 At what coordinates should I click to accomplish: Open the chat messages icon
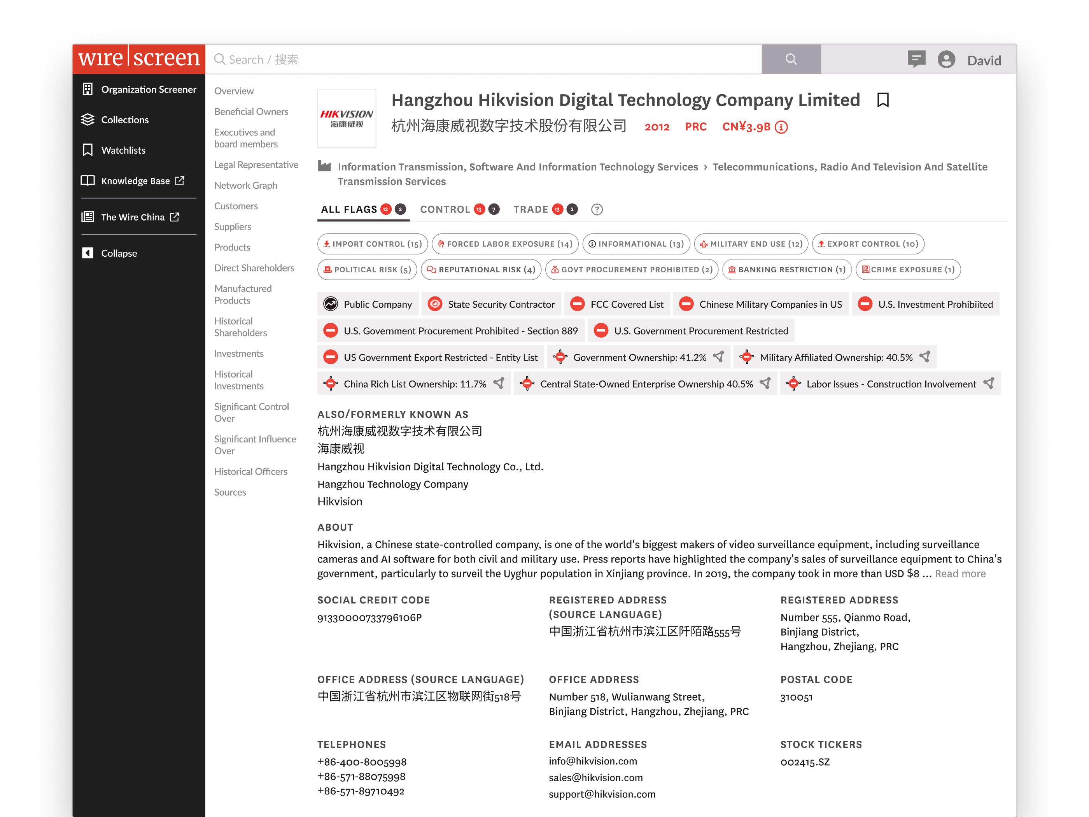[916, 60]
